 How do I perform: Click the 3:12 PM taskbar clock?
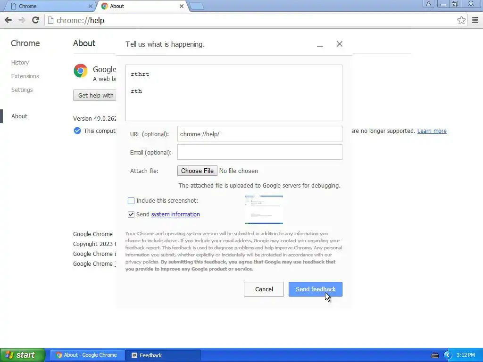(x=466, y=355)
